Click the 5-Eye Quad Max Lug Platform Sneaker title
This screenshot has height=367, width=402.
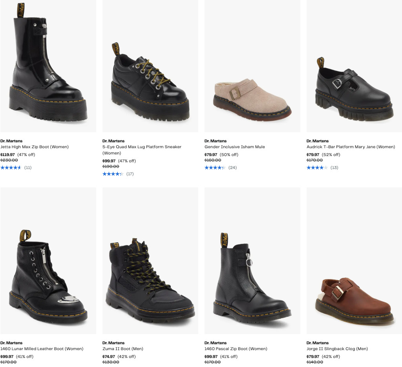coord(142,147)
